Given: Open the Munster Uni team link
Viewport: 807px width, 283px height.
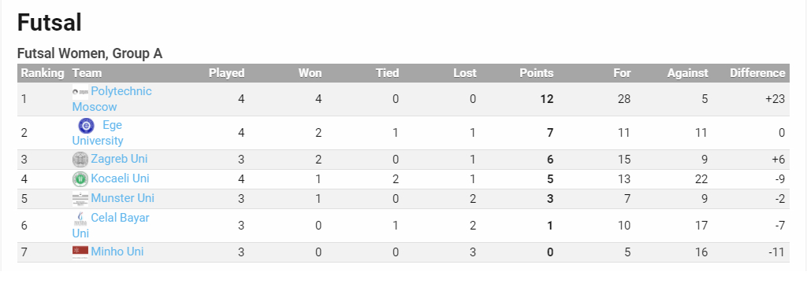Looking at the screenshot, I should pyautogui.click(x=122, y=198).
